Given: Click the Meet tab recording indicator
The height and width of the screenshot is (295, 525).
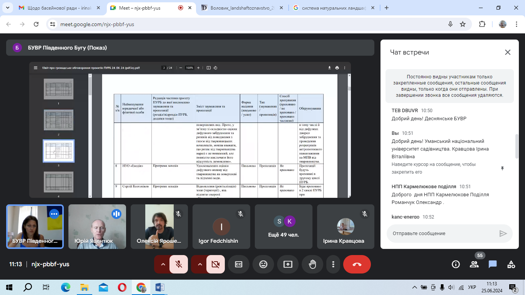Looking at the screenshot, I should coord(181,8).
